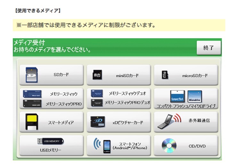The width and height of the screenshot is (233, 167).
Task: Click the blue SD card icon
Action: [31, 75]
